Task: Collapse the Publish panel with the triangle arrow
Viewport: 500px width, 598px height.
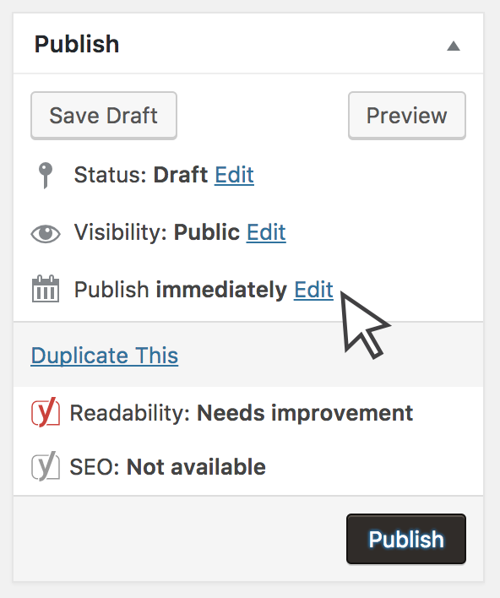Action: tap(454, 46)
